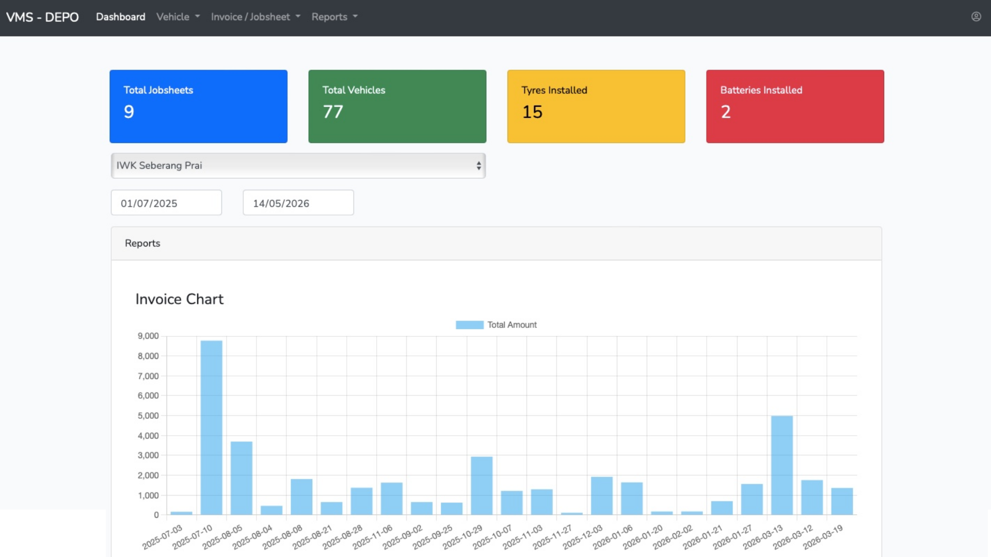Click the tallest bar for 2025-07-10
The height and width of the screenshot is (557, 991).
coord(212,428)
